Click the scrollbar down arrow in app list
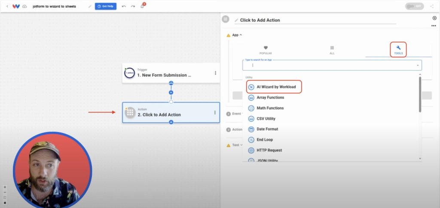The image size is (440, 208). click(420, 159)
